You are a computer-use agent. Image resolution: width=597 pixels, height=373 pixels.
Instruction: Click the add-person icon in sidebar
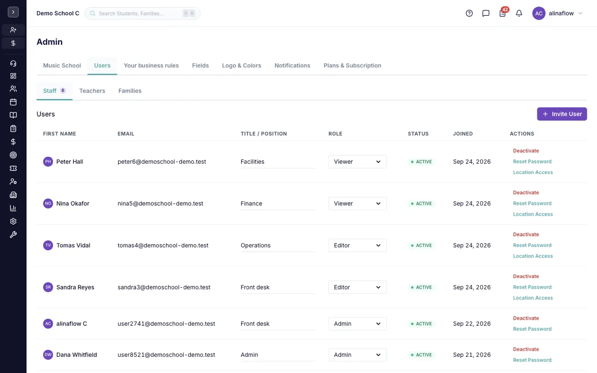(x=13, y=30)
